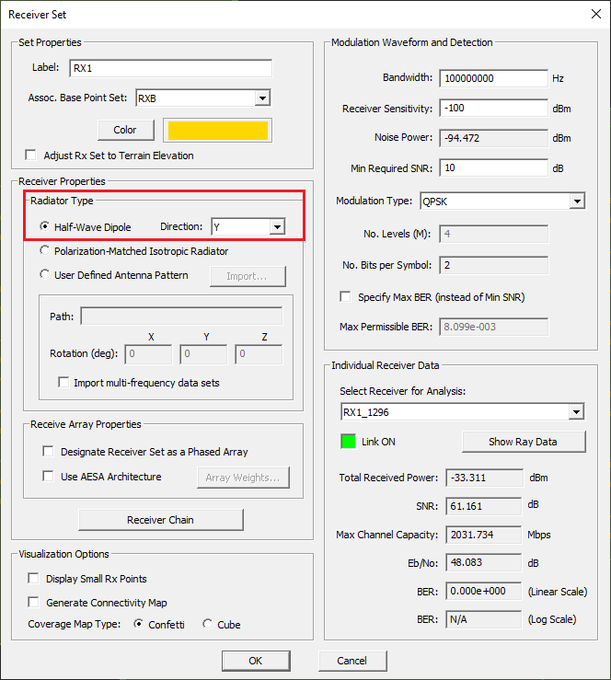Image resolution: width=611 pixels, height=680 pixels.
Task: Click the BER Linear Scale value
Action: click(x=483, y=591)
